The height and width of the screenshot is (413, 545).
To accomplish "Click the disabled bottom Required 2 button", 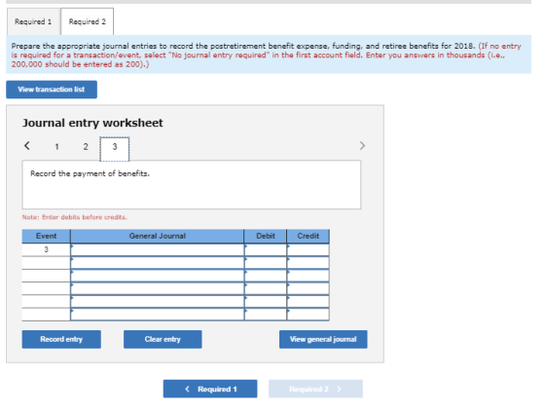I will (315, 389).
